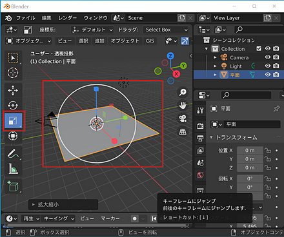Open the World properties tab
Viewport: 284px width, 237px height.
pyautogui.click(x=200, y=175)
